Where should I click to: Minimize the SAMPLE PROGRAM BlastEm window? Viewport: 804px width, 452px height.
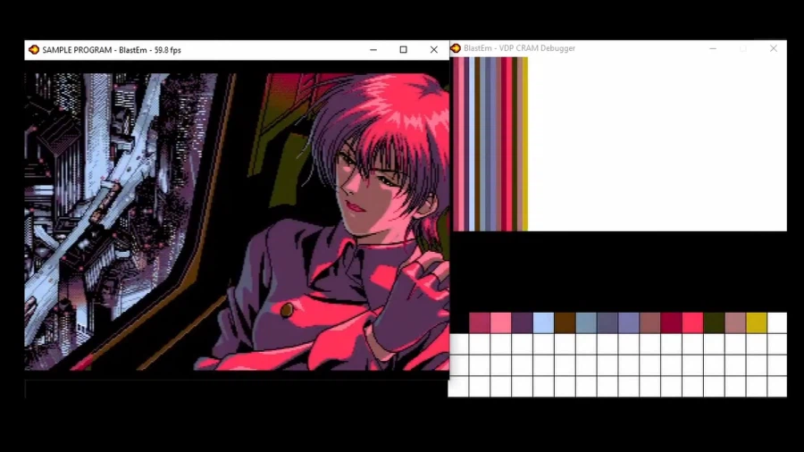(x=373, y=50)
